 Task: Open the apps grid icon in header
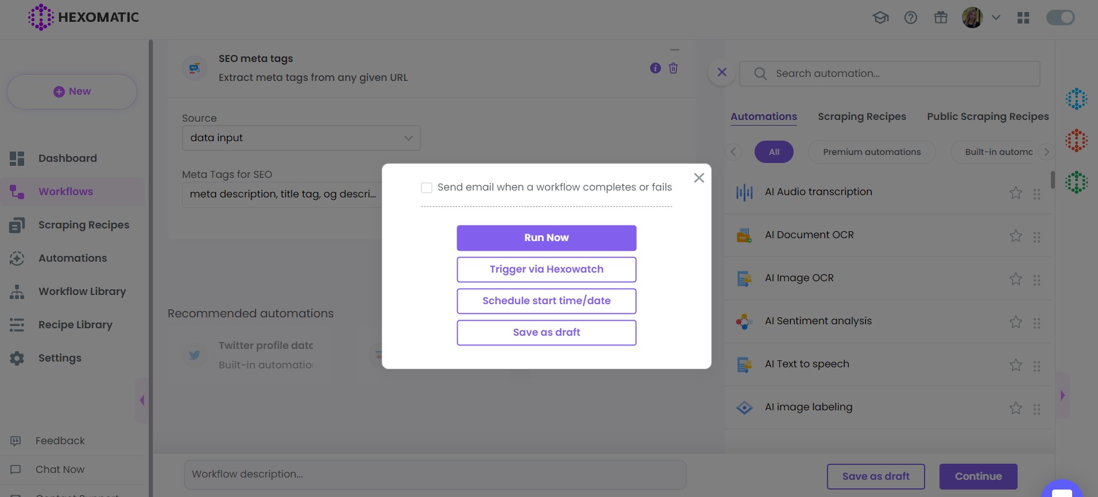click(x=1023, y=18)
